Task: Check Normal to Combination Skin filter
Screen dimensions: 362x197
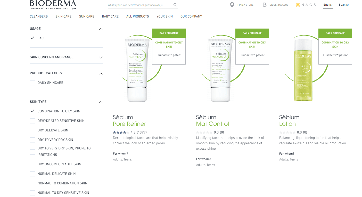Action: coord(32,183)
